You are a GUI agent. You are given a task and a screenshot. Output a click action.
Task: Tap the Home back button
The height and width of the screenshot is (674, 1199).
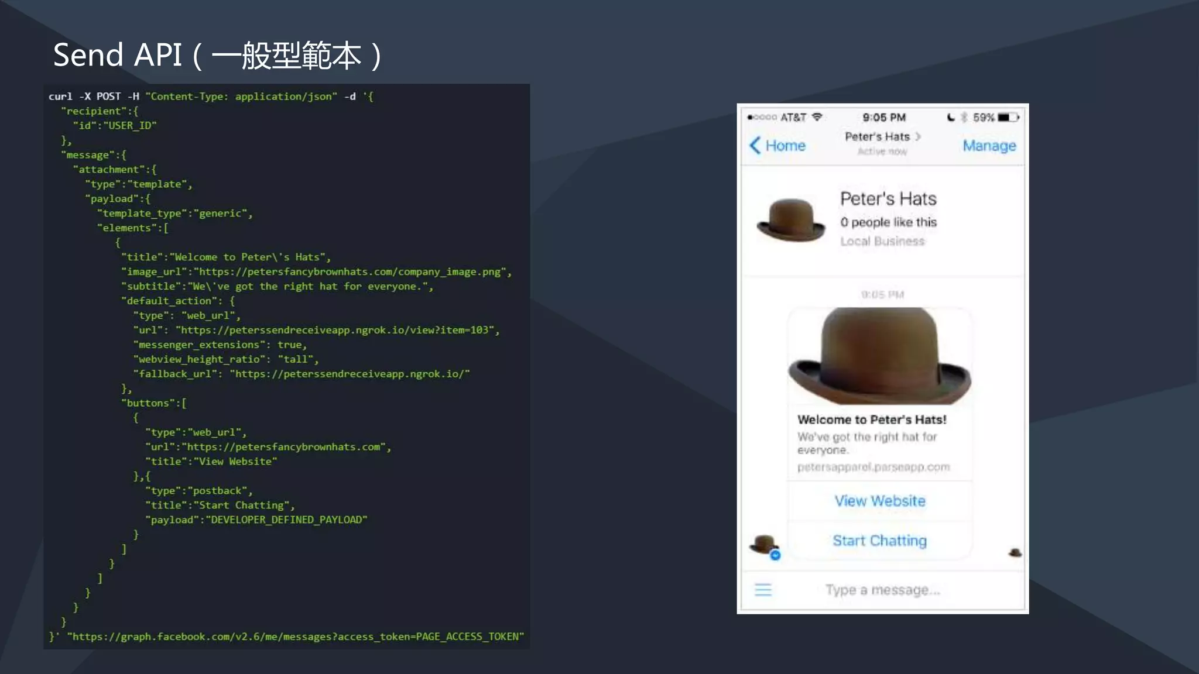(777, 145)
